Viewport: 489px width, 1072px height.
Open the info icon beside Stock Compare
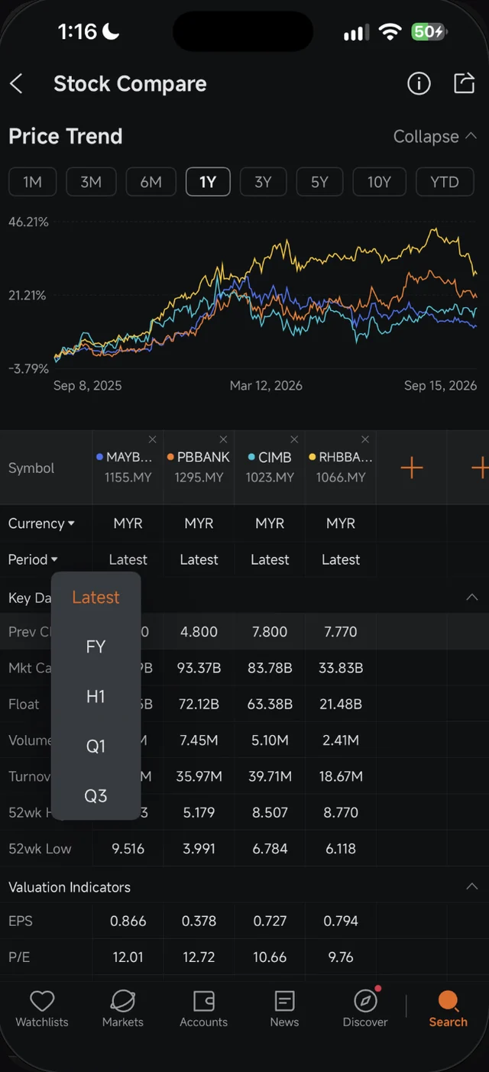(x=419, y=84)
